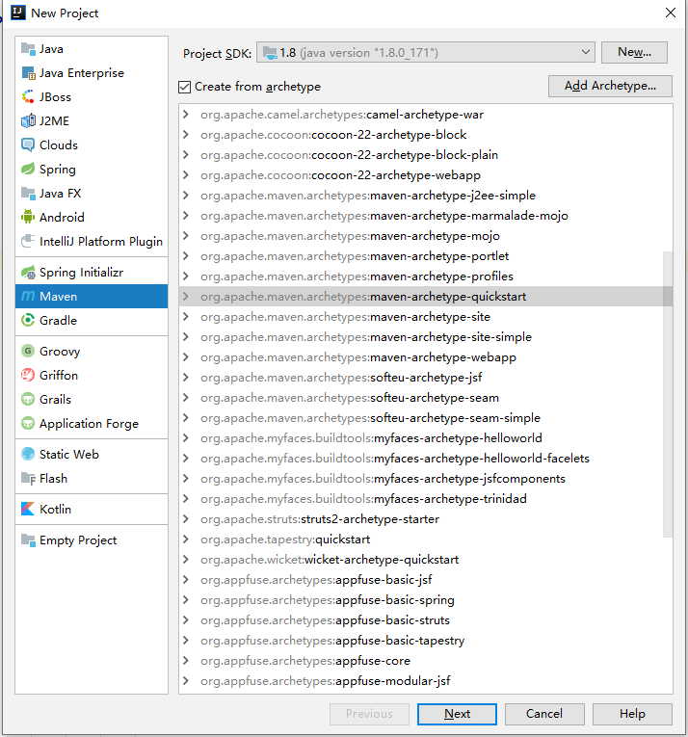Click the archetype list vertical scrollbar
The height and width of the screenshot is (737, 688).
coord(668,394)
